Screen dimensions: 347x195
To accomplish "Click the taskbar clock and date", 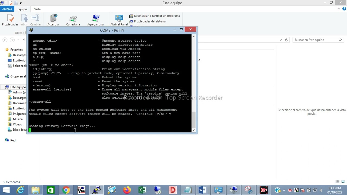I will click(x=335, y=190).
